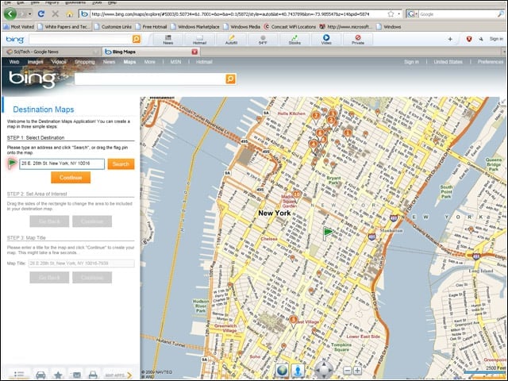Click the orange Continue button in Step 1

[x=71, y=178]
